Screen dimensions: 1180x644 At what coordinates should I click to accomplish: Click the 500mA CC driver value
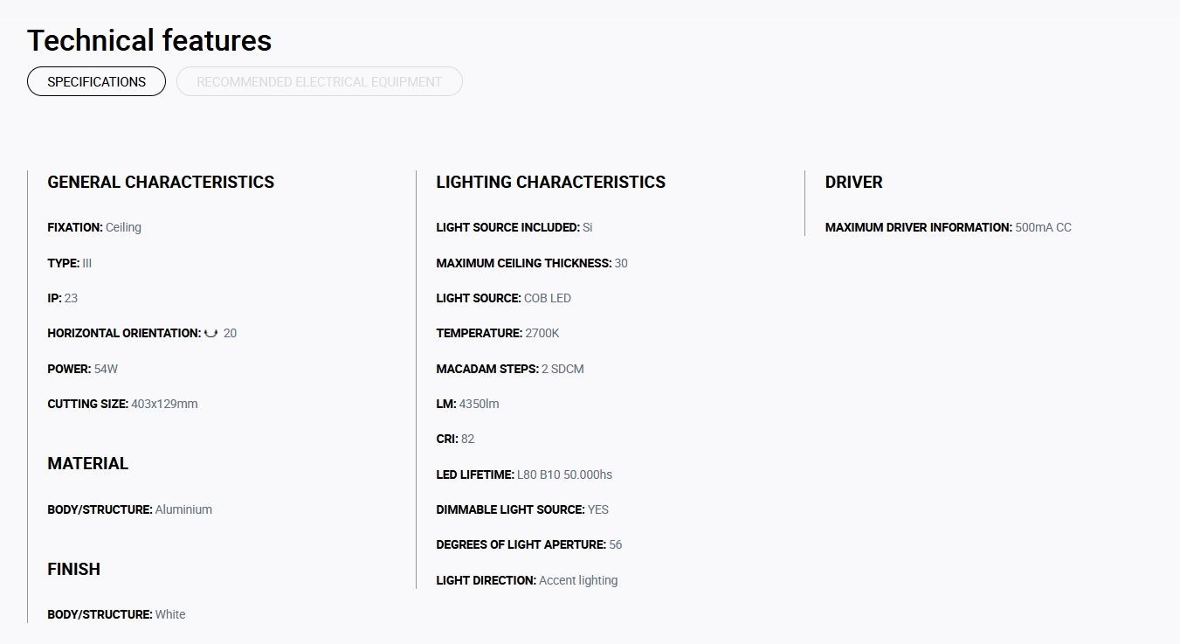(x=1043, y=227)
